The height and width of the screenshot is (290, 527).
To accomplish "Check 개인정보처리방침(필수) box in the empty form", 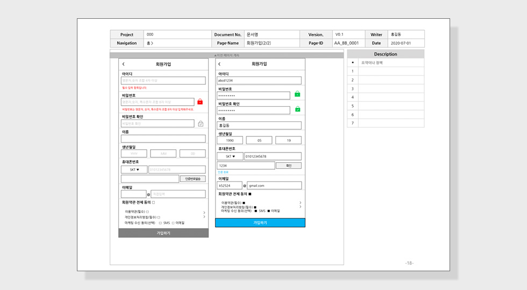I will 159,217.
